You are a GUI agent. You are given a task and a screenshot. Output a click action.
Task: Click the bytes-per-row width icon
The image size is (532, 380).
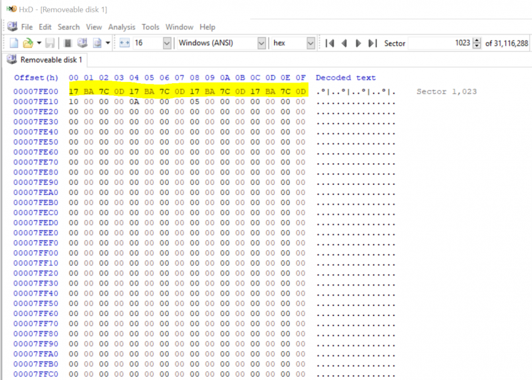point(124,43)
